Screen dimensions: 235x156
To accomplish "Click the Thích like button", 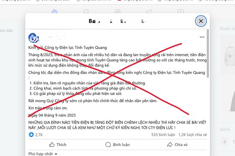I will pos(58,145).
